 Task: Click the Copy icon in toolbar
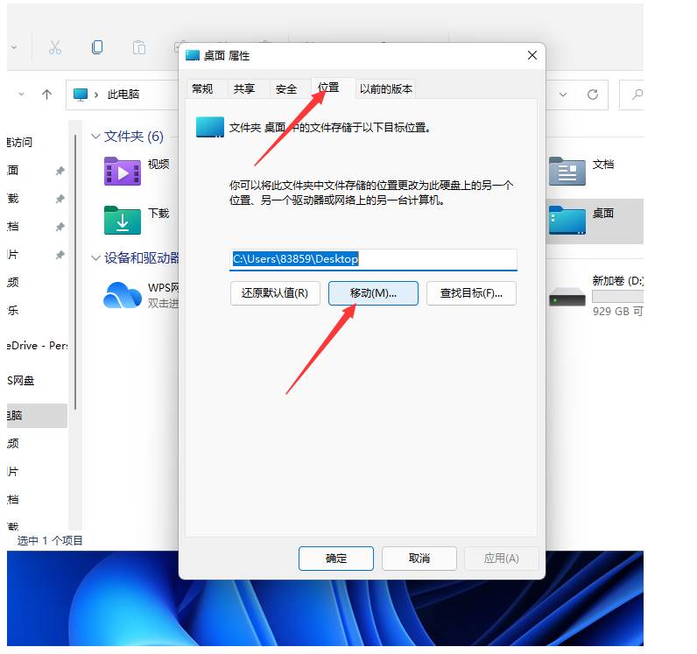click(x=97, y=47)
